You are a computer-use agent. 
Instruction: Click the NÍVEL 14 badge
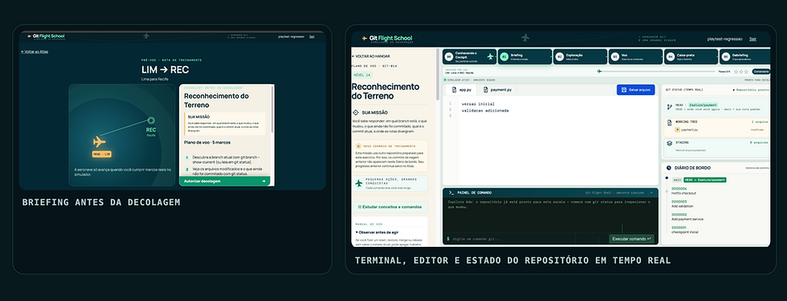click(x=362, y=75)
